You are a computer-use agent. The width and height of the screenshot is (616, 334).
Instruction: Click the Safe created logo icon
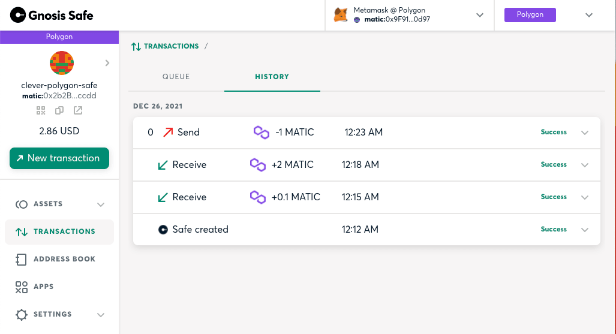[163, 230]
